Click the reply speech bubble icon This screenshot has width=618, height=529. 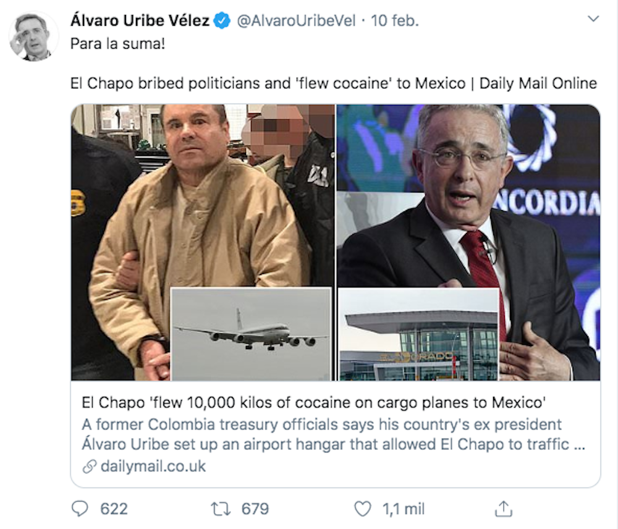pyautogui.click(x=80, y=509)
